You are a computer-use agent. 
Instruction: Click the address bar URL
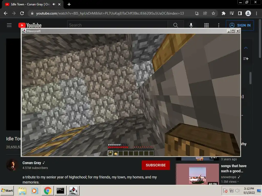tap(110, 13)
